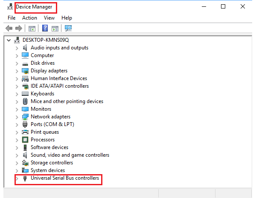
Task: Click Scan for hardware changes monitor icon
Action: [x=68, y=29]
